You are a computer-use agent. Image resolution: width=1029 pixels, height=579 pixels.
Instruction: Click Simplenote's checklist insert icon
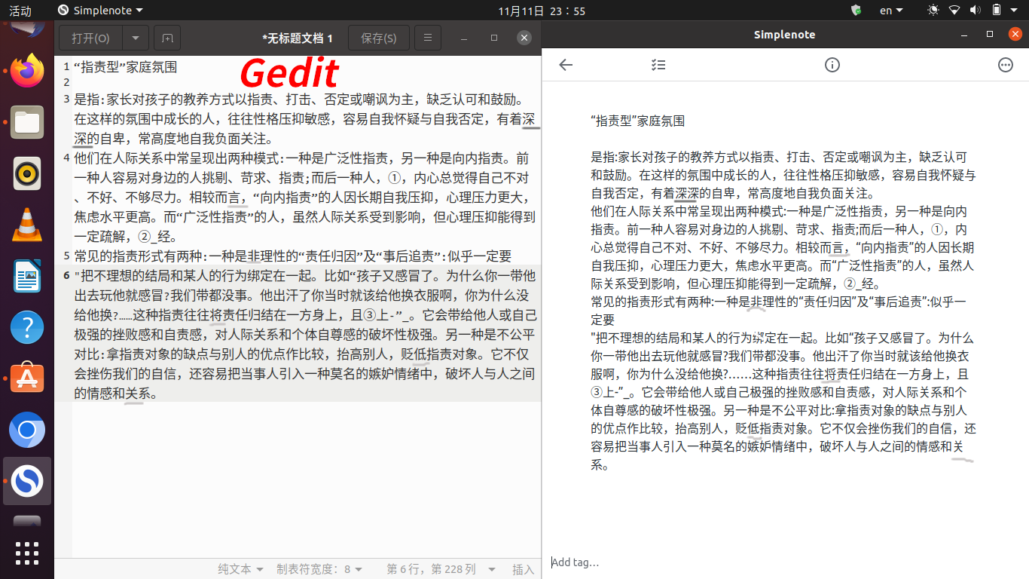[658, 65]
